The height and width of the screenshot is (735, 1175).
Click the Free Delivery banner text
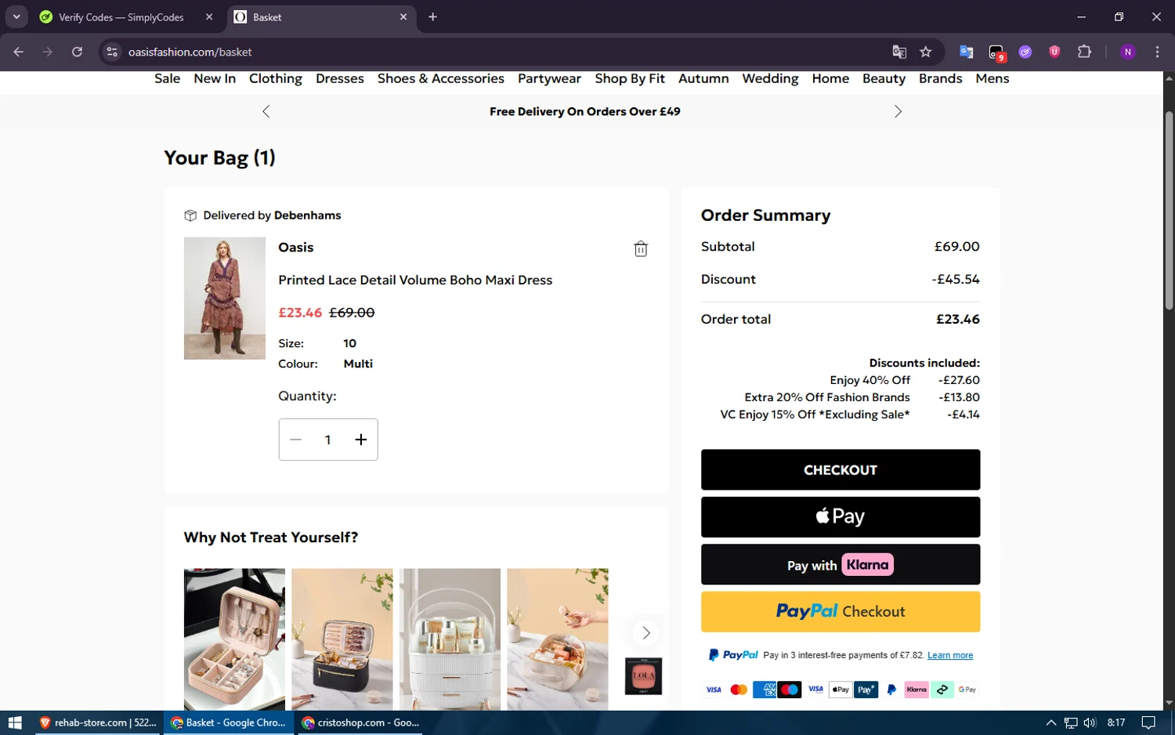tap(585, 111)
